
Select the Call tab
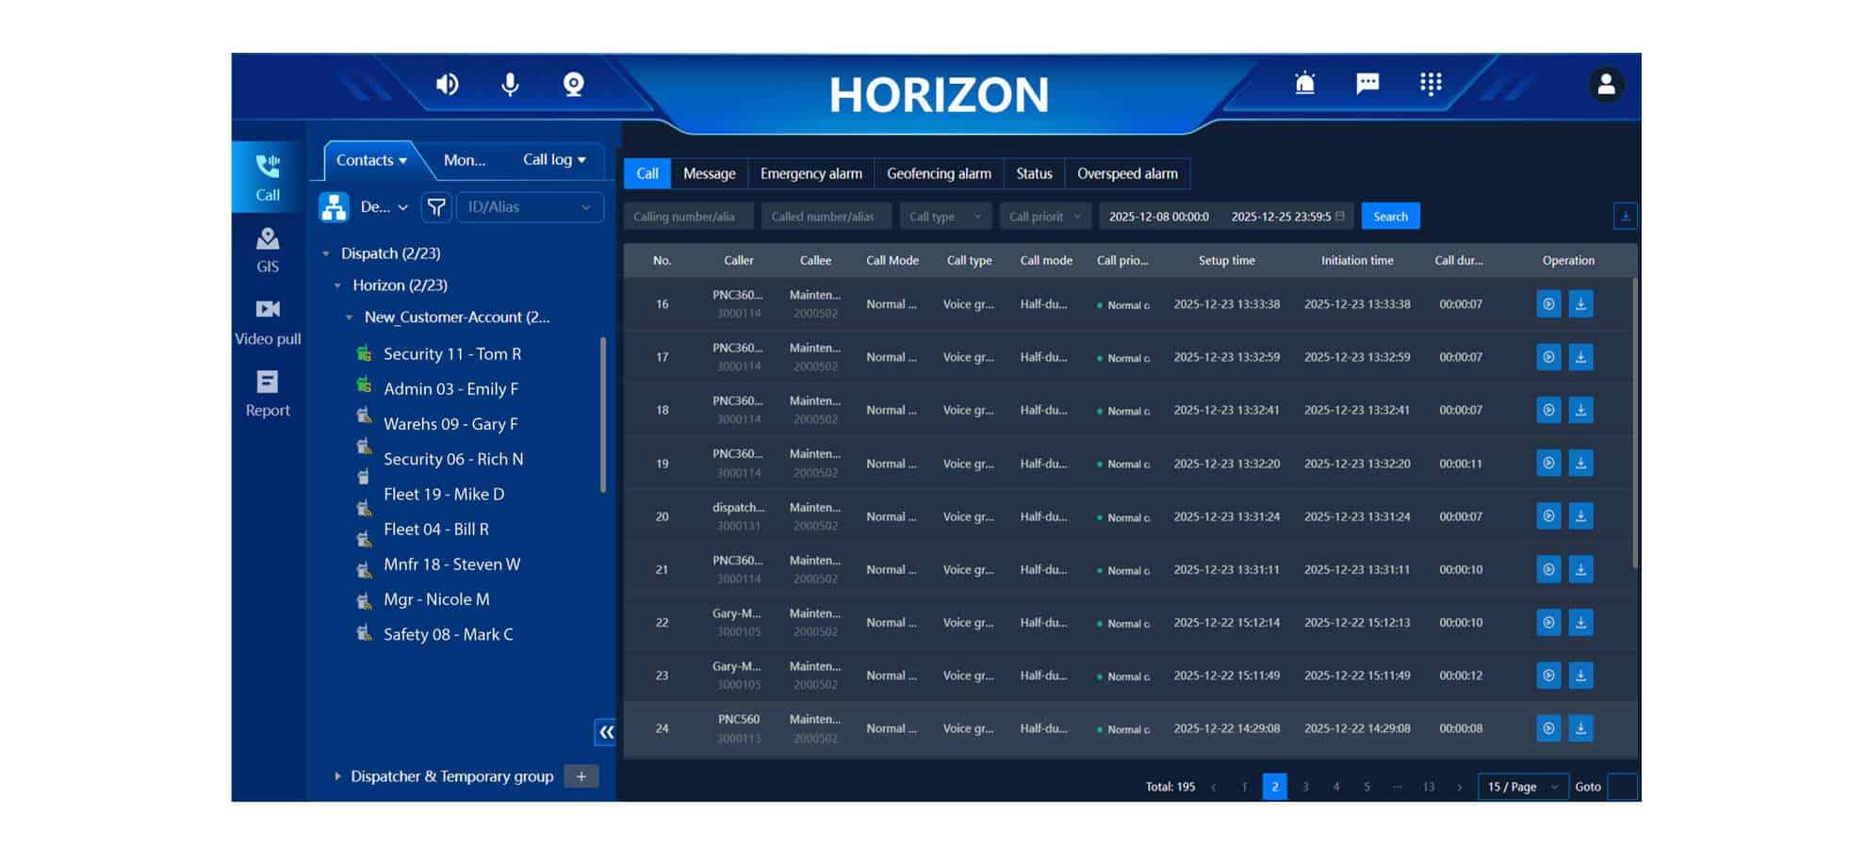pos(647,173)
